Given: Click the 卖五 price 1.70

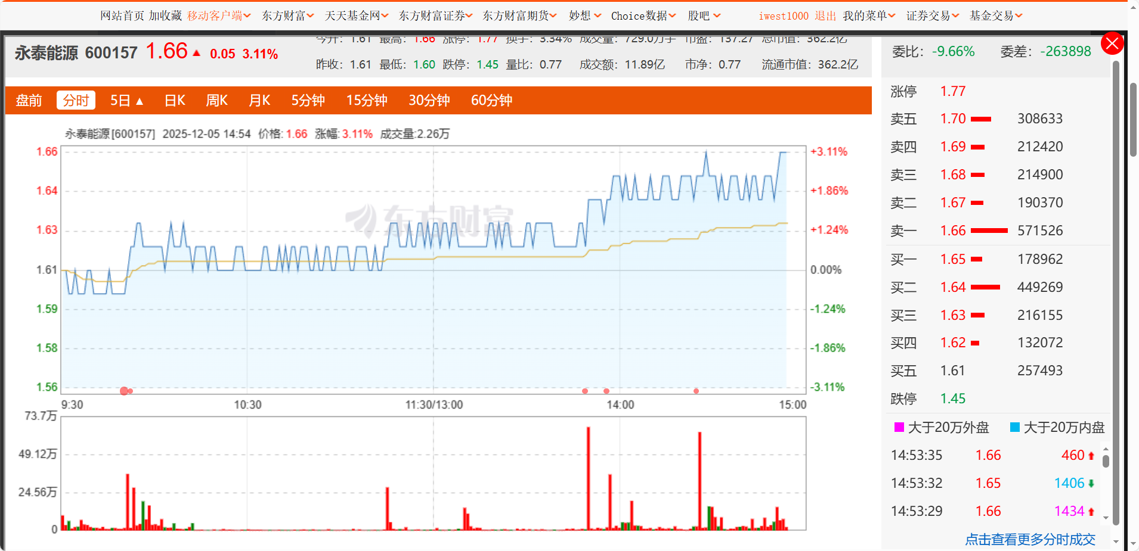Looking at the screenshot, I should 953,119.
